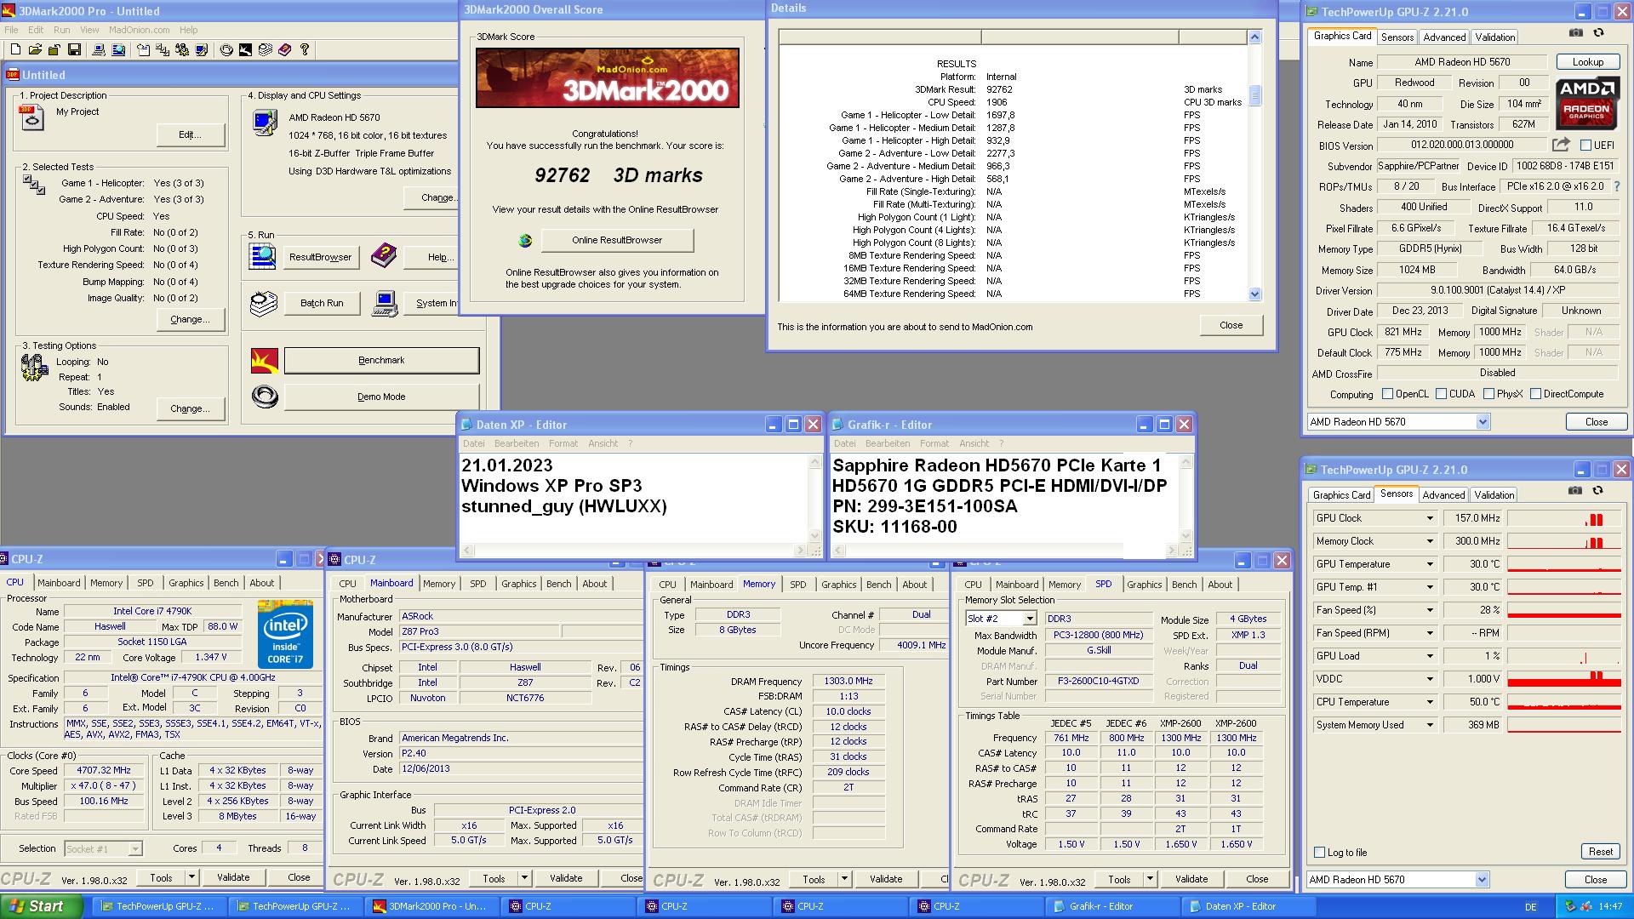The width and height of the screenshot is (1634, 919).
Task: Click the scroll-down arrow in Details list
Action: click(x=1254, y=294)
